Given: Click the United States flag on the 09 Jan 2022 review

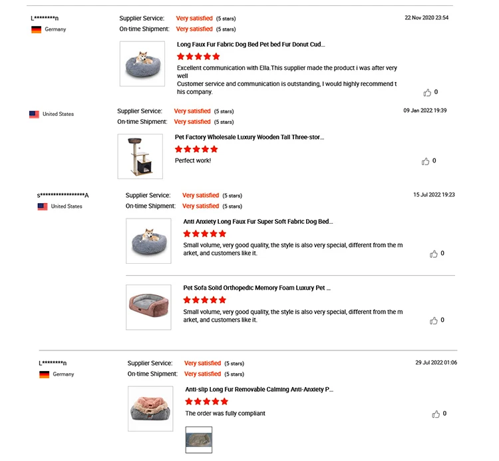Looking at the screenshot, I should click(x=35, y=115).
